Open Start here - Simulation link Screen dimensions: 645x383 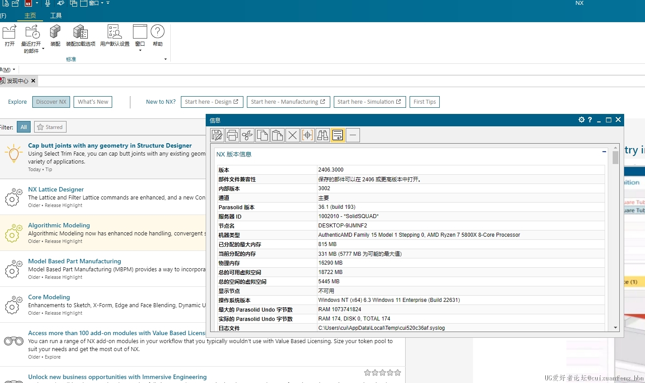[370, 102]
